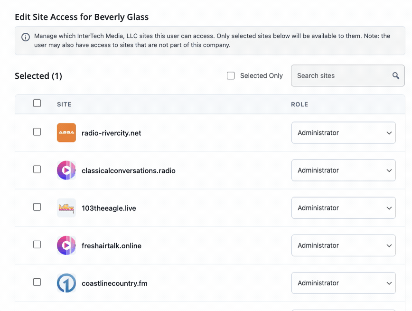Click the magnifying glass search icon
The height and width of the screenshot is (311, 412).
coord(396,76)
